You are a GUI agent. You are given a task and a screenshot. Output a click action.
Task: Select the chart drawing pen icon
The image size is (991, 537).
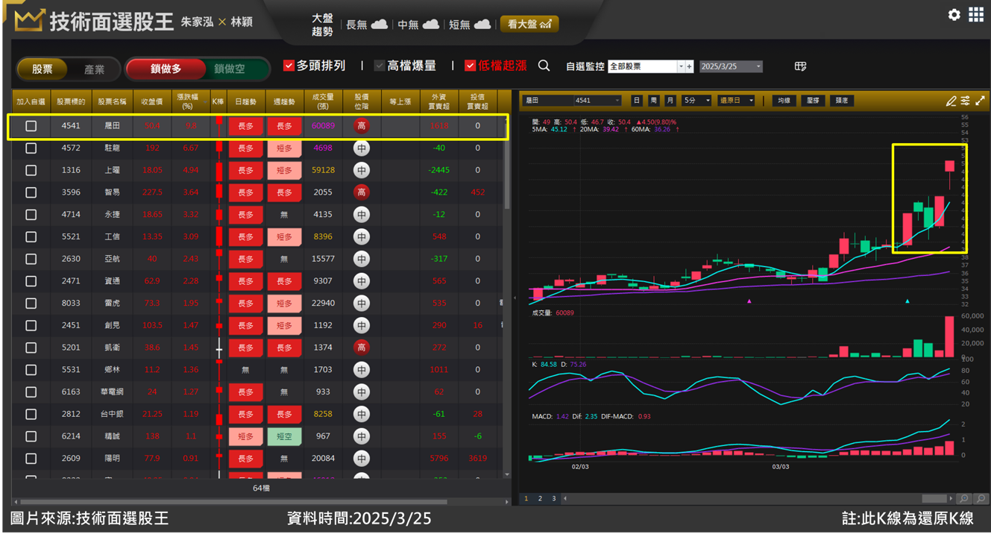[951, 101]
